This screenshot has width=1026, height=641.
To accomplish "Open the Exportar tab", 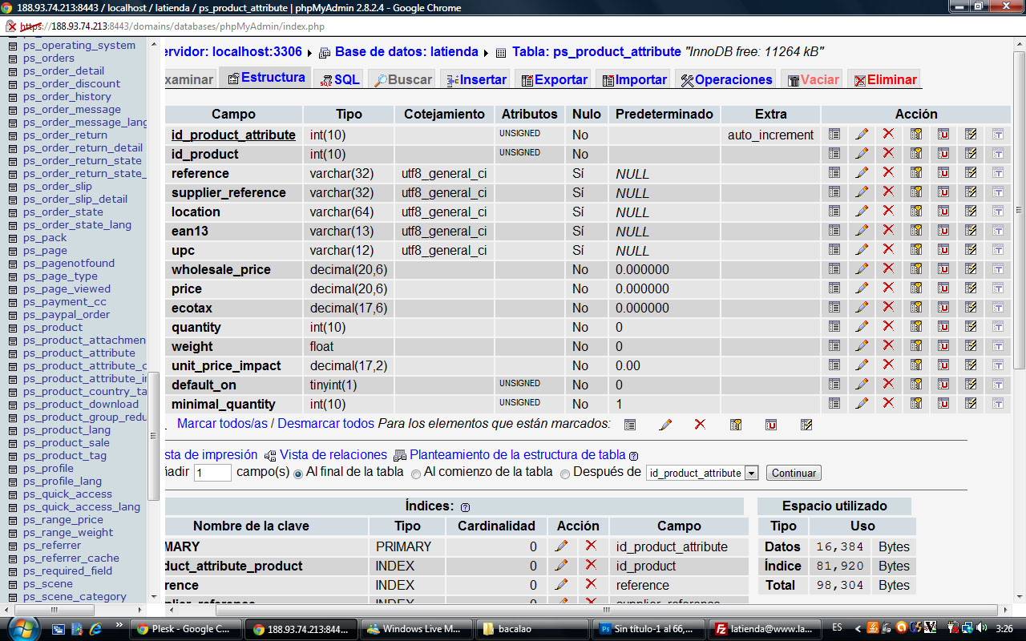I will 554,79.
